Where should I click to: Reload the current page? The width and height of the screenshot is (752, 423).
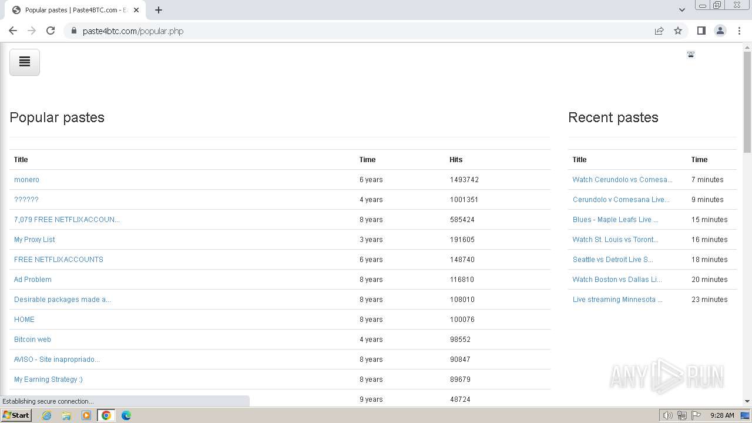coord(51,31)
